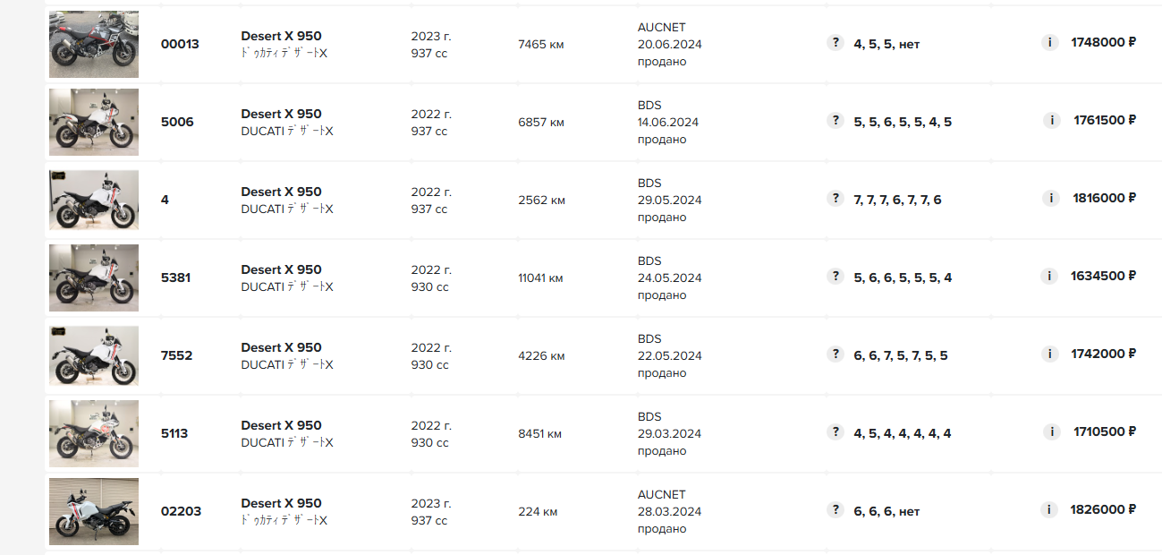View the motorcycle thumbnail for lot 7552
The image size is (1162, 555).
pos(94,355)
